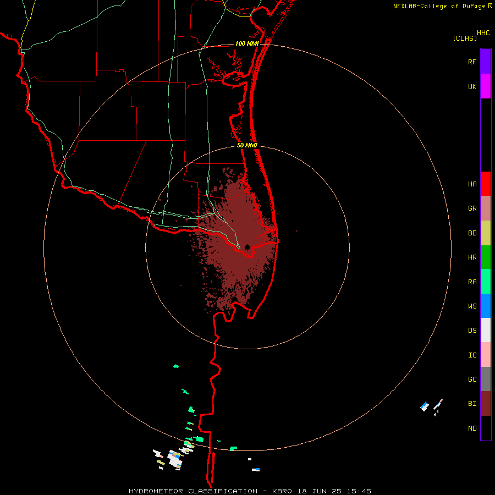Click the GR legend label
Viewport: 495px width, 495px height.
(x=472, y=208)
